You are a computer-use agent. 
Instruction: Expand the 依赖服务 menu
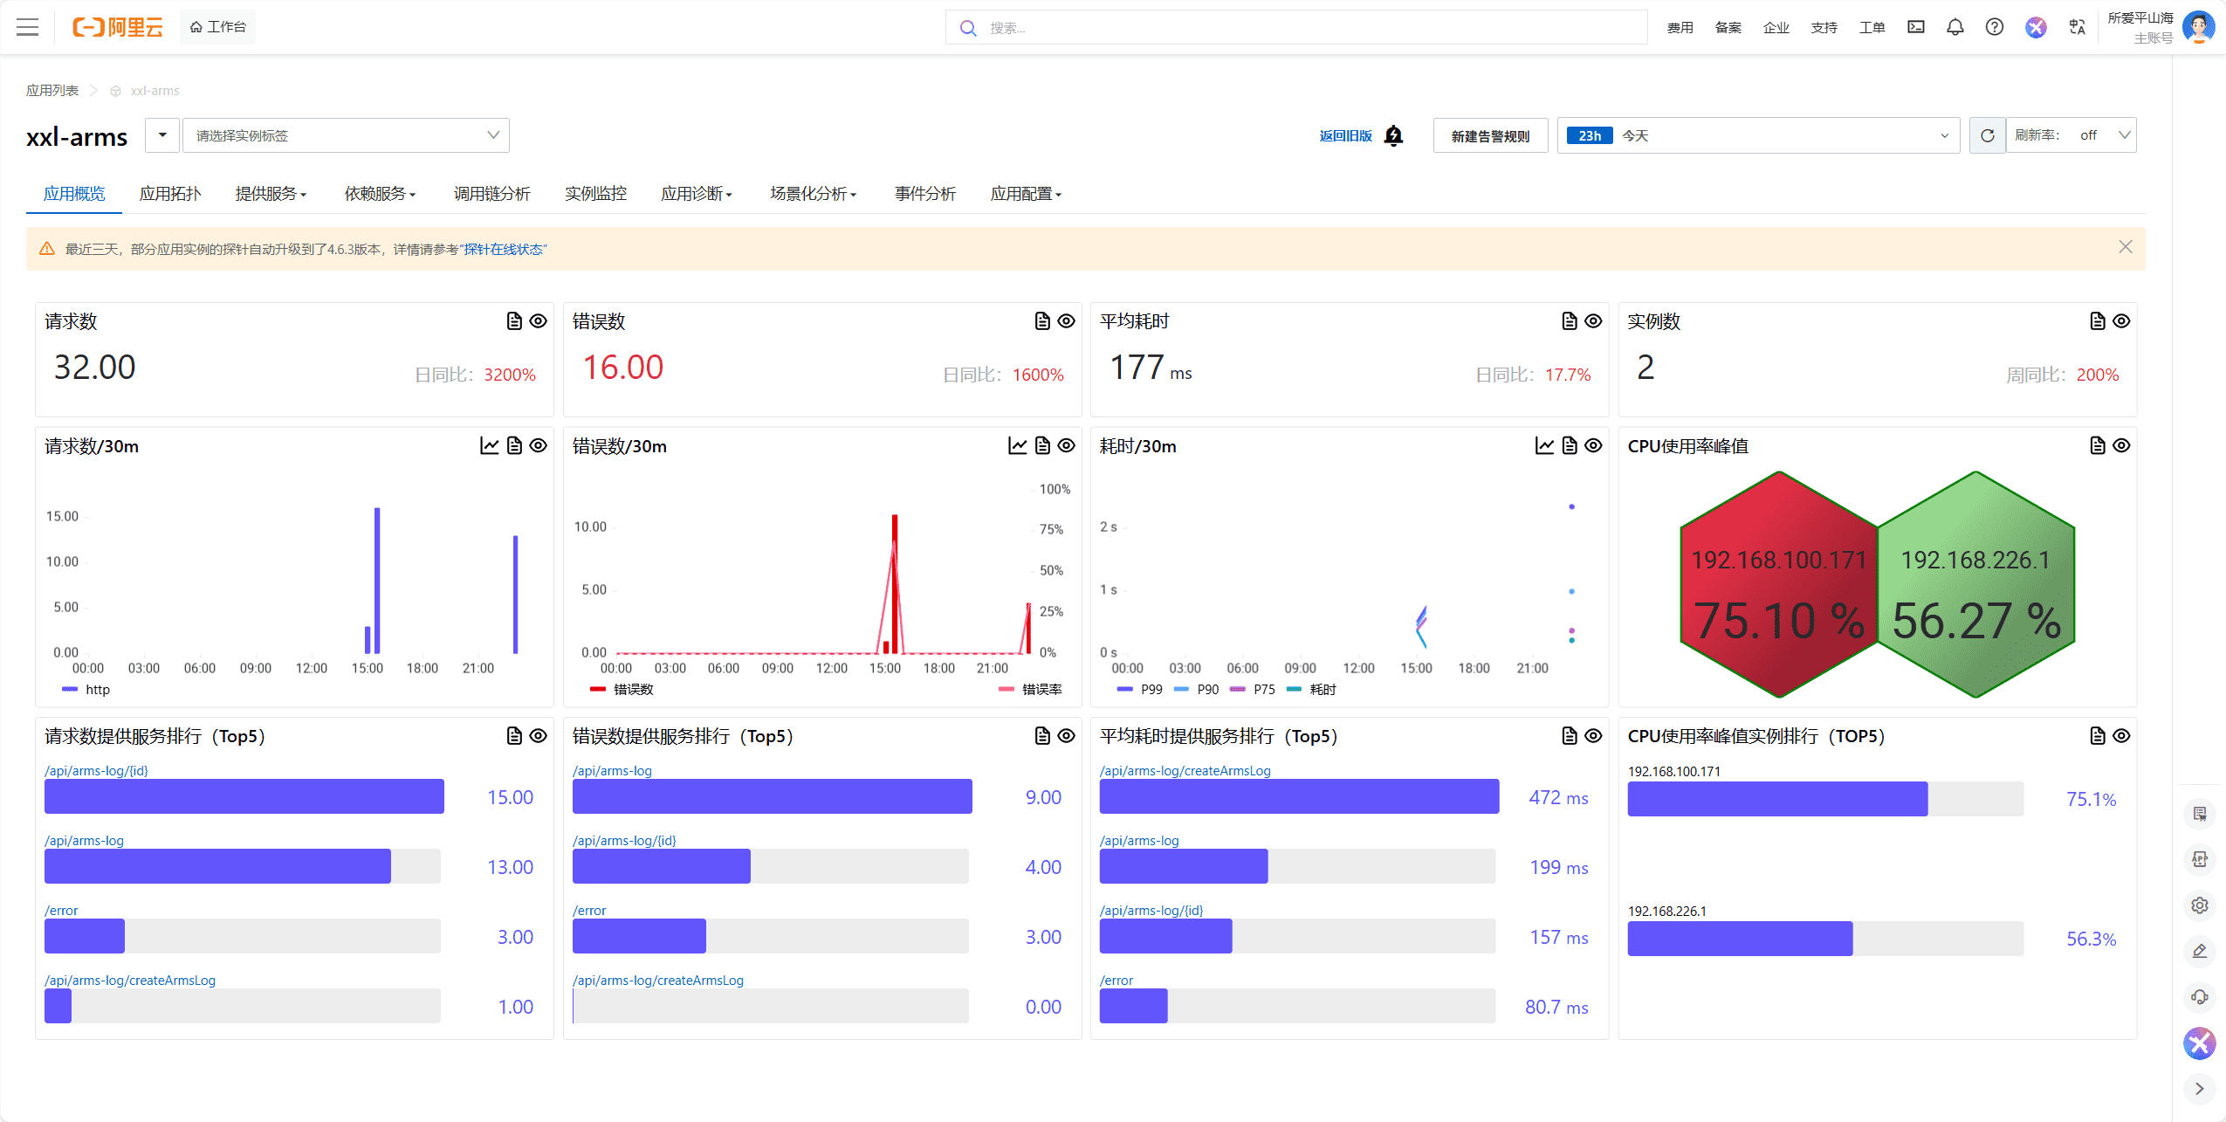380,194
